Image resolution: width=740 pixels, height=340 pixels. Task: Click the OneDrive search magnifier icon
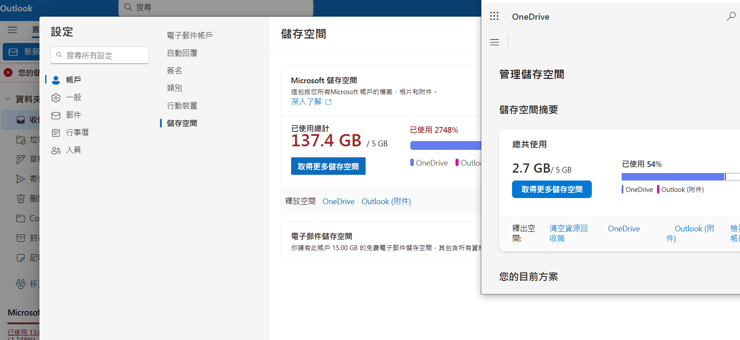[x=731, y=16]
